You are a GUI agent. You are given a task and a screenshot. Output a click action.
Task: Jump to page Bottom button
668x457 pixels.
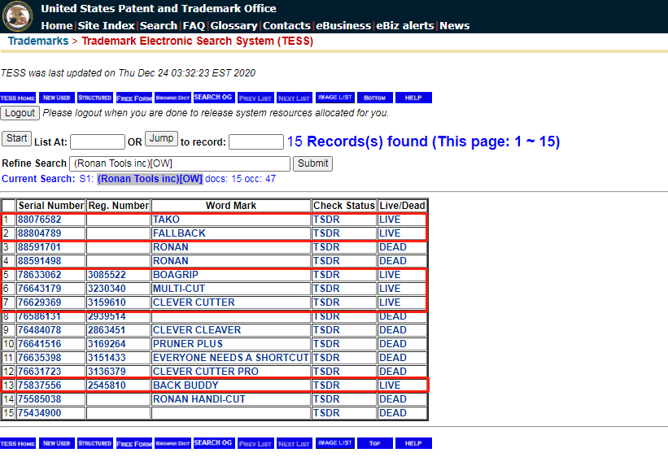point(375,98)
